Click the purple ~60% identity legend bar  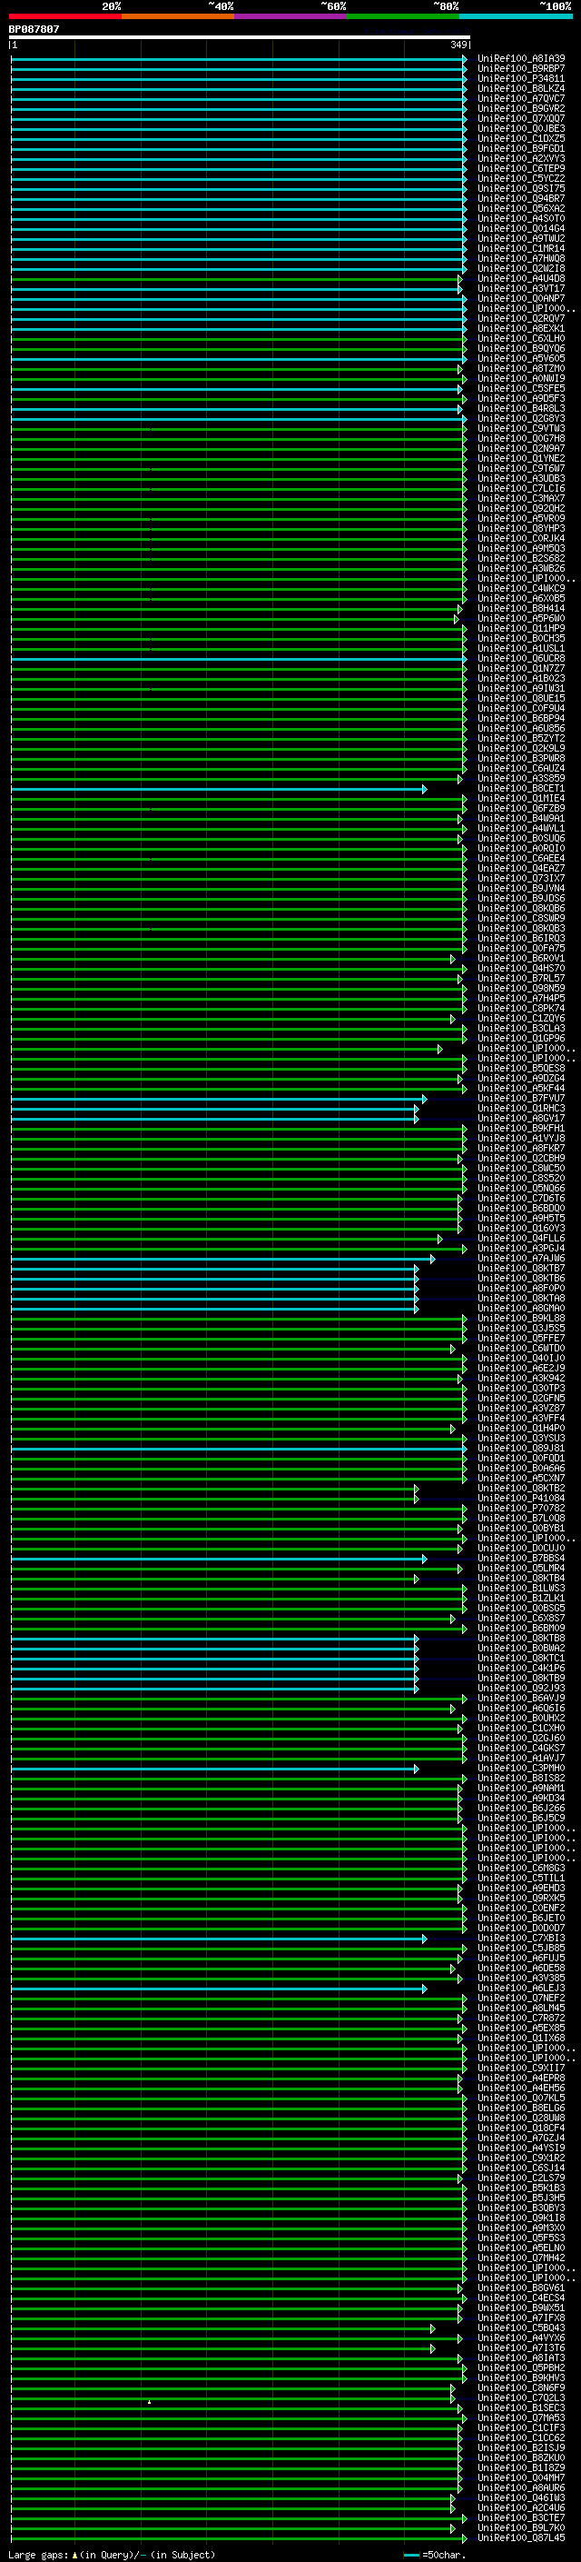tap(291, 16)
